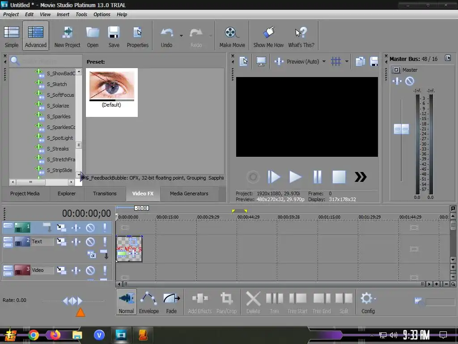
Task: Open track 2 Text track FX
Action: point(76,241)
